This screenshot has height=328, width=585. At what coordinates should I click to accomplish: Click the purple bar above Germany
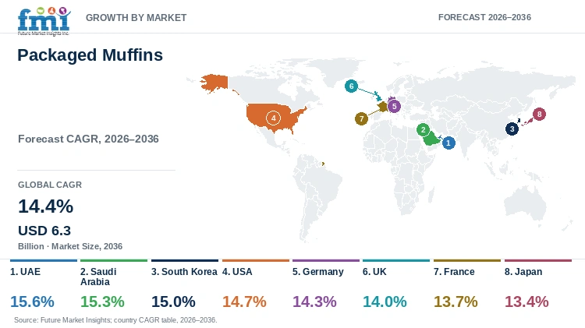[x=326, y=260]
